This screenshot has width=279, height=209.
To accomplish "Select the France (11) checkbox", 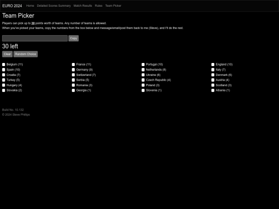I will (73, 65).
